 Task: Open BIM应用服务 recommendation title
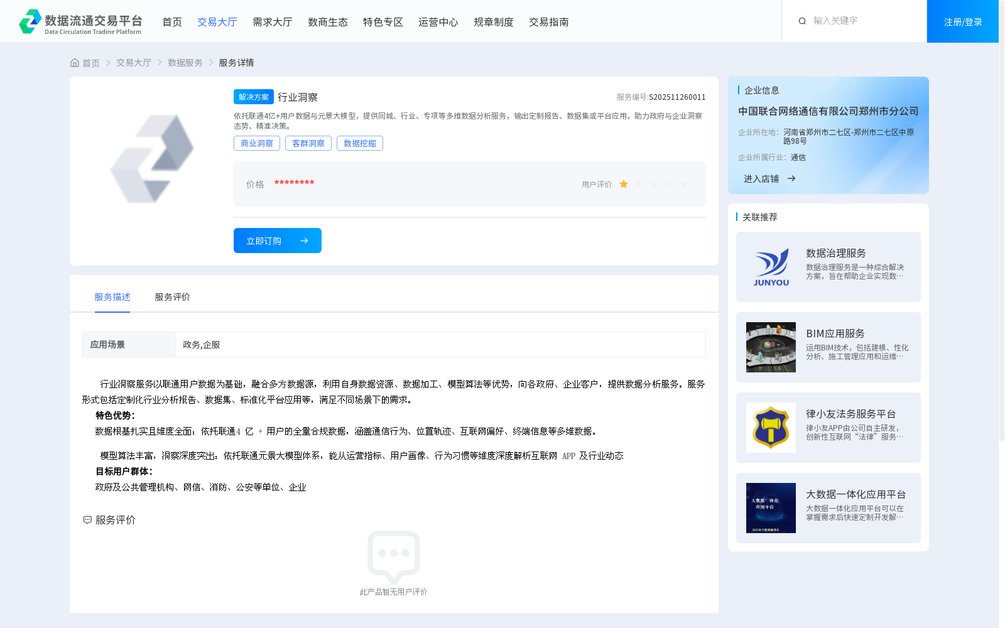[835, 333]
